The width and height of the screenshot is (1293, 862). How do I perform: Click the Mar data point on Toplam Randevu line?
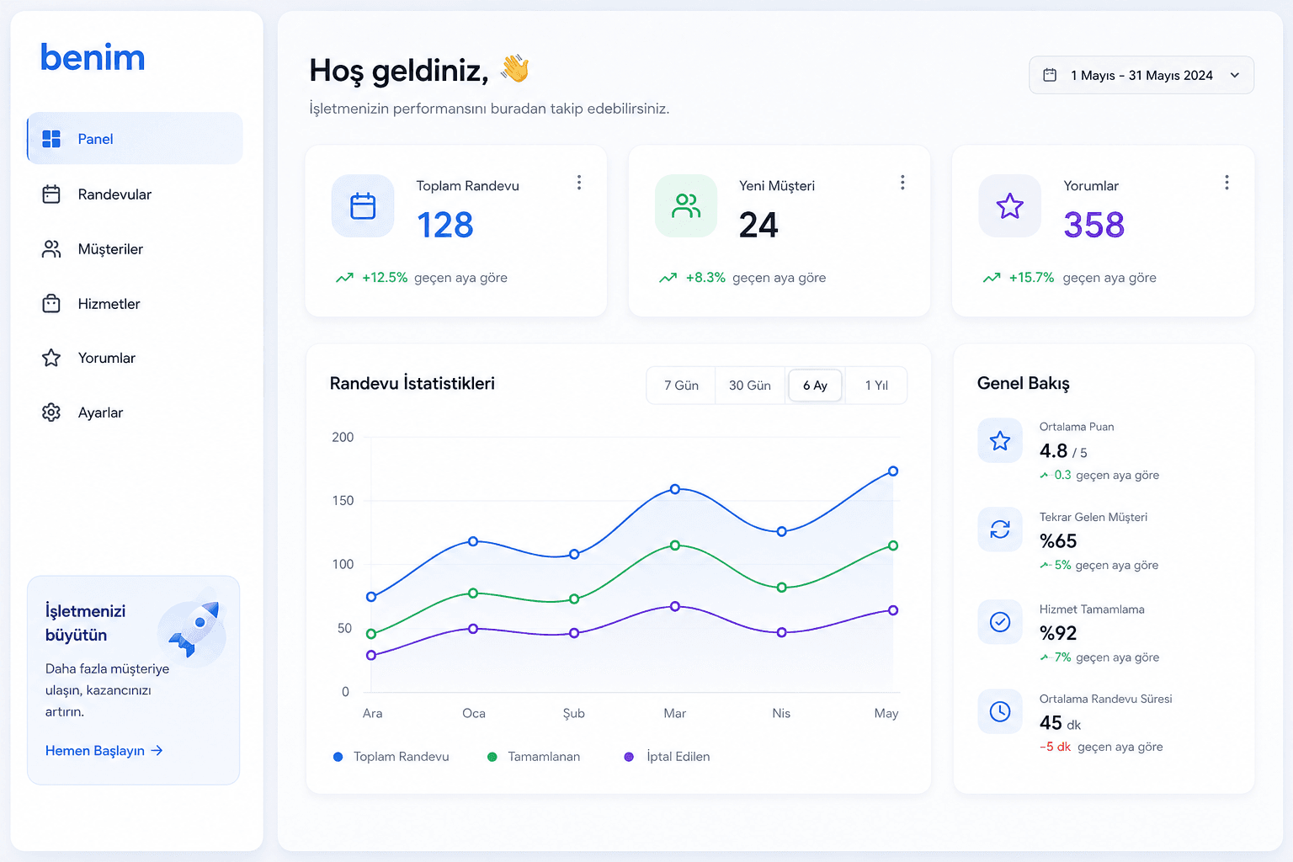(x=675, y=489)
